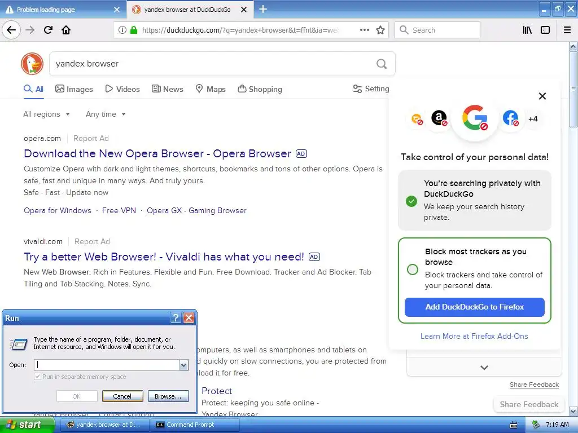Click the Facebook tracker logo
Screen dimensions: 578x433
tap(510, 118)
